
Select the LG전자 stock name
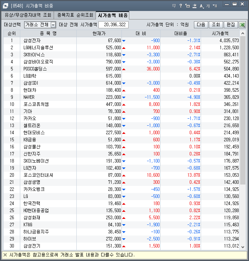coord(30,168)
